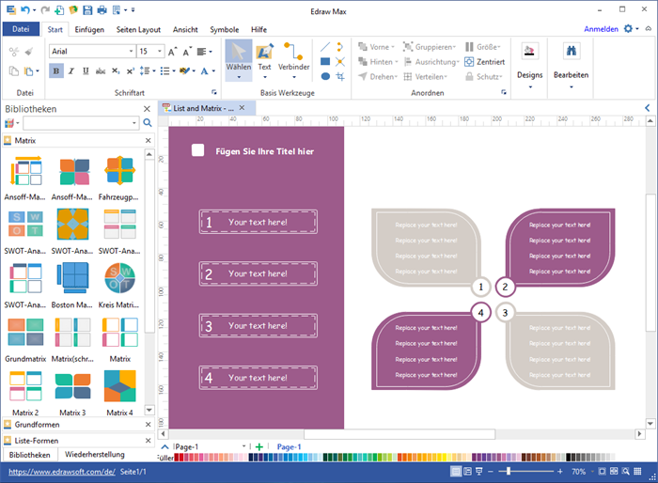Open the edrawsoft.com link in status bar

(55, 471)
